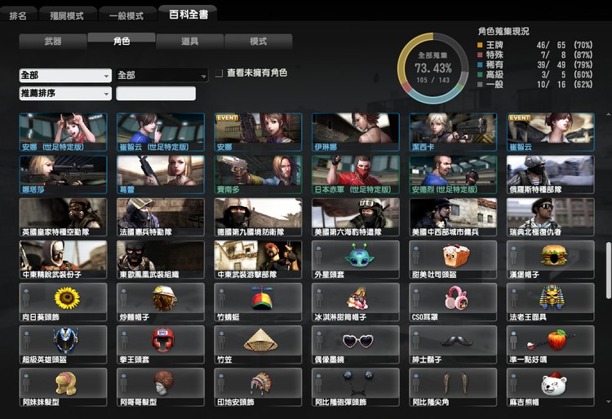Open EVENT character card 安娜
This screenshot has height=419, width=612.
pyautogui.click(x=258, y=132)
